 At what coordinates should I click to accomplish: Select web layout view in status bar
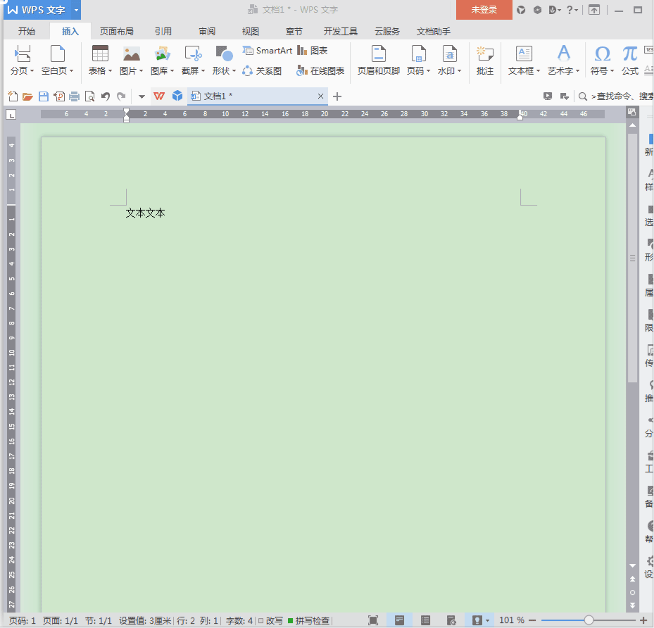[451, 620]
